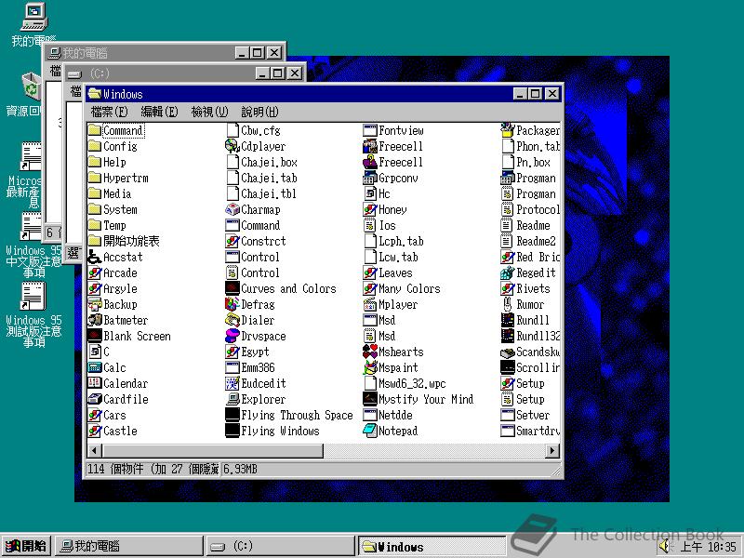Select the Blank Screen item

tap(129, 336)
